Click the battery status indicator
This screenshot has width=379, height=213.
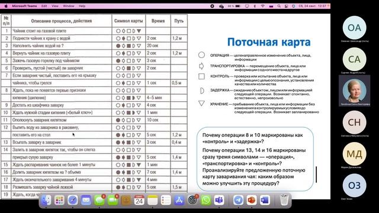[235, 6]
